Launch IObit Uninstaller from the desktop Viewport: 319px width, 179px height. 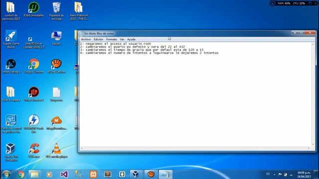coord(34,9)
